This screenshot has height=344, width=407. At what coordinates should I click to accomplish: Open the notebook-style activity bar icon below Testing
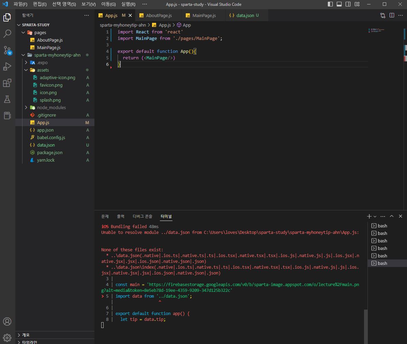[x=7, y=116]
